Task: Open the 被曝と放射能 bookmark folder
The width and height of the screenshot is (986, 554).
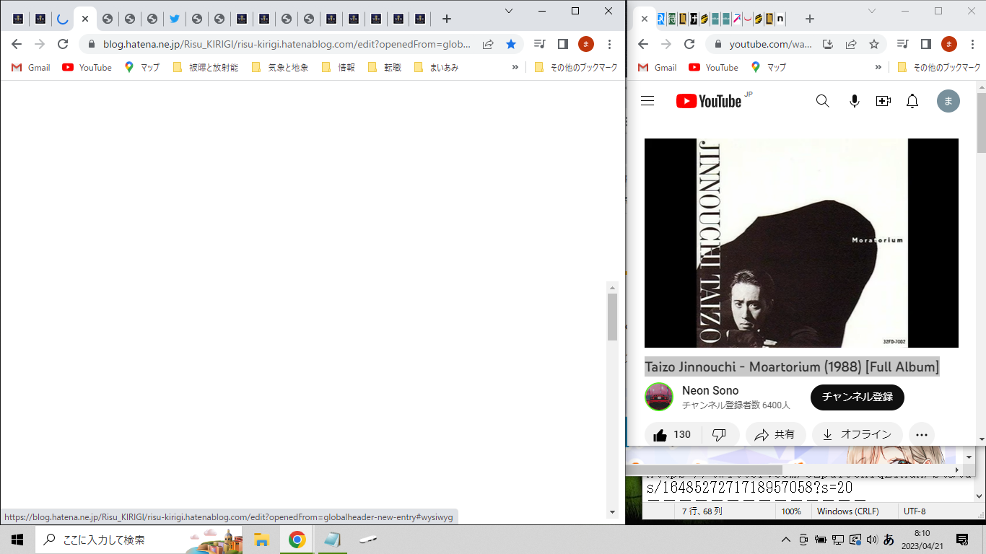Action: click(205, 67)
